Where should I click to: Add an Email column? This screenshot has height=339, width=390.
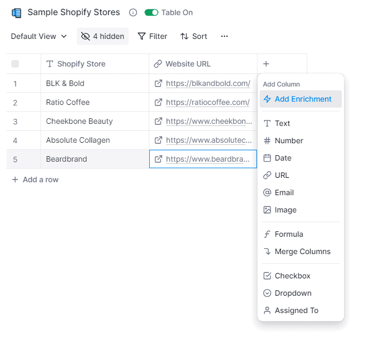click(300, 192)
